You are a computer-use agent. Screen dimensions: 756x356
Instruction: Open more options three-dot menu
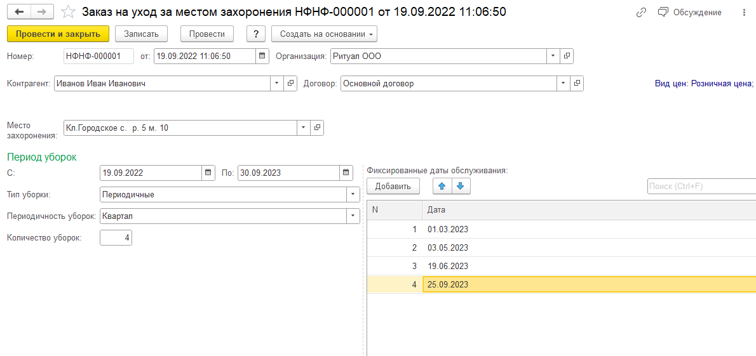(x=744, y=13)
